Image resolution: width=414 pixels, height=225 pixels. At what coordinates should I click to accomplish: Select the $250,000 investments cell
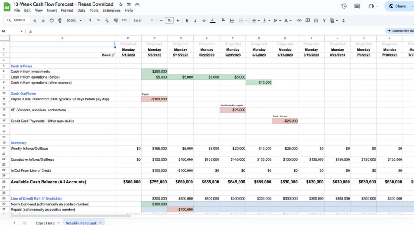tap(154, 71)
